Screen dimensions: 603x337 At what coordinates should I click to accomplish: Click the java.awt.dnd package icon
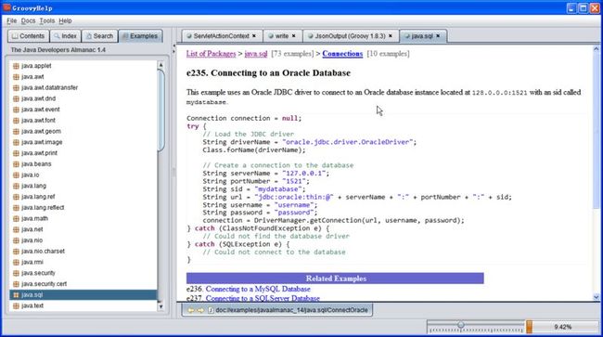[x=16, y=98]
